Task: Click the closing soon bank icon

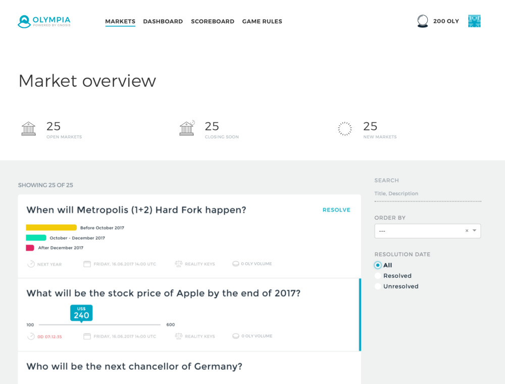Action: [187, 129]
